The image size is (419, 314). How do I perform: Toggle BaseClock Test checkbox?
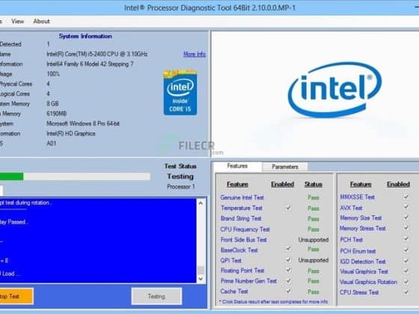[288, 249]
